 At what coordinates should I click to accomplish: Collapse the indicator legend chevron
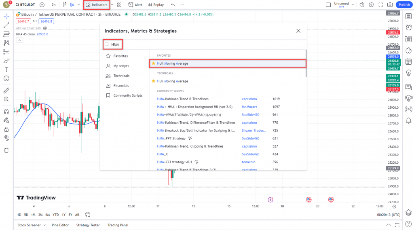point(19,40)
